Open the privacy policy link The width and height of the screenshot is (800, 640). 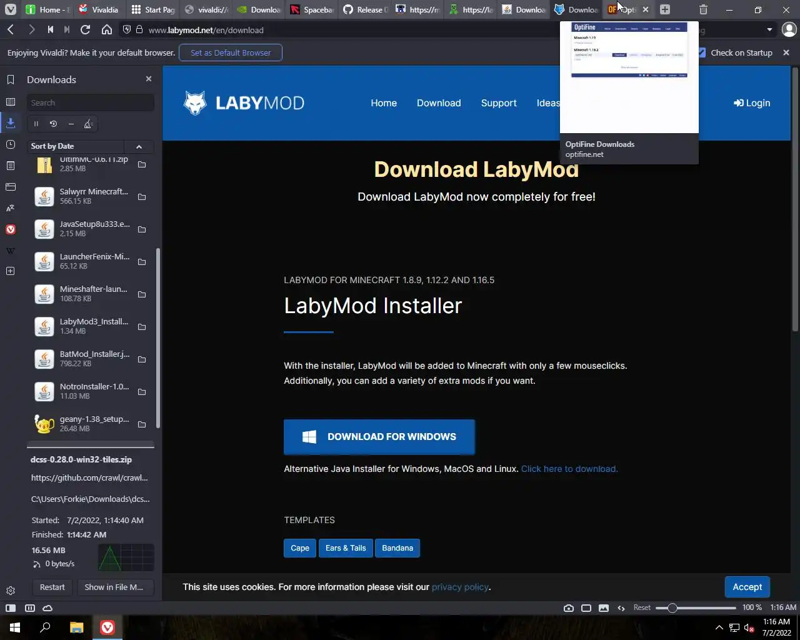click(x=460, y=587)
